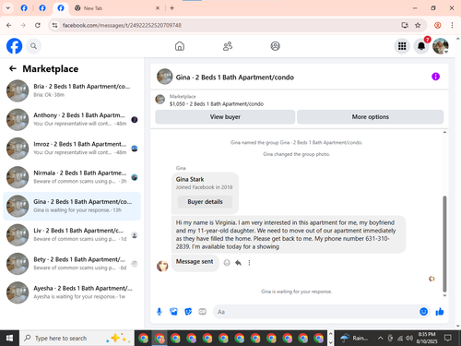
Task: Open Gina Stark's Buyer details
Action: pyautogui.click(x=205, y=202)
